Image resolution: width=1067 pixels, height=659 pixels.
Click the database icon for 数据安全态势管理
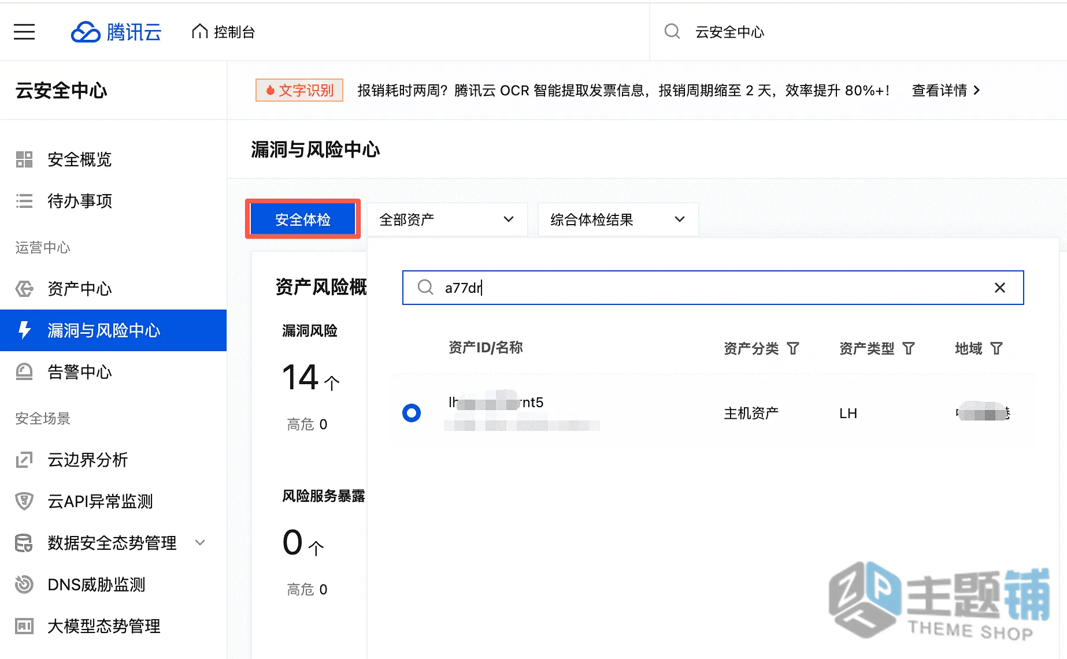pyautogui.click(x=24, y=543)
